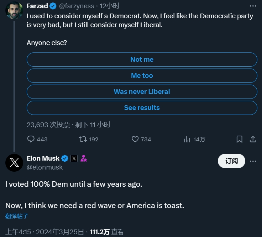Screen dimensions: 262x237
Task: Click the 翻译帖子 translate post link
Action: pos(17,216)
